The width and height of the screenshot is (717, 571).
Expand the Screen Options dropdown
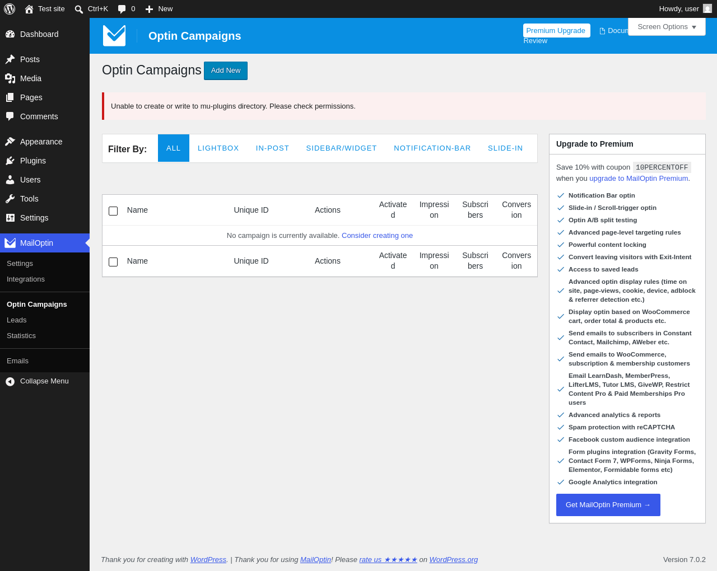[667, 27]
